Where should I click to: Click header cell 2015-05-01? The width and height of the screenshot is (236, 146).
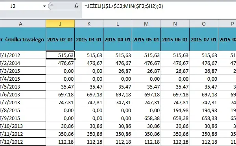click(x=146, y=39)
